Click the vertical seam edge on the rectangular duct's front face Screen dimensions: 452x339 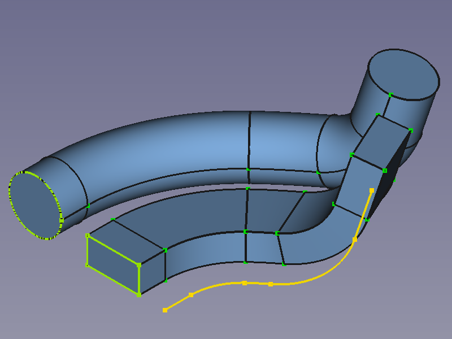(246, 247)
